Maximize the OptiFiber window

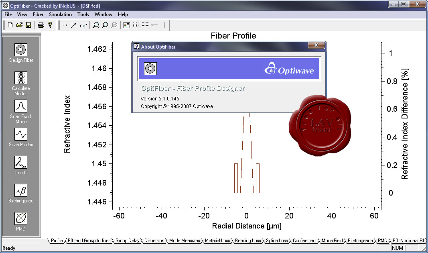click(404, 4)
